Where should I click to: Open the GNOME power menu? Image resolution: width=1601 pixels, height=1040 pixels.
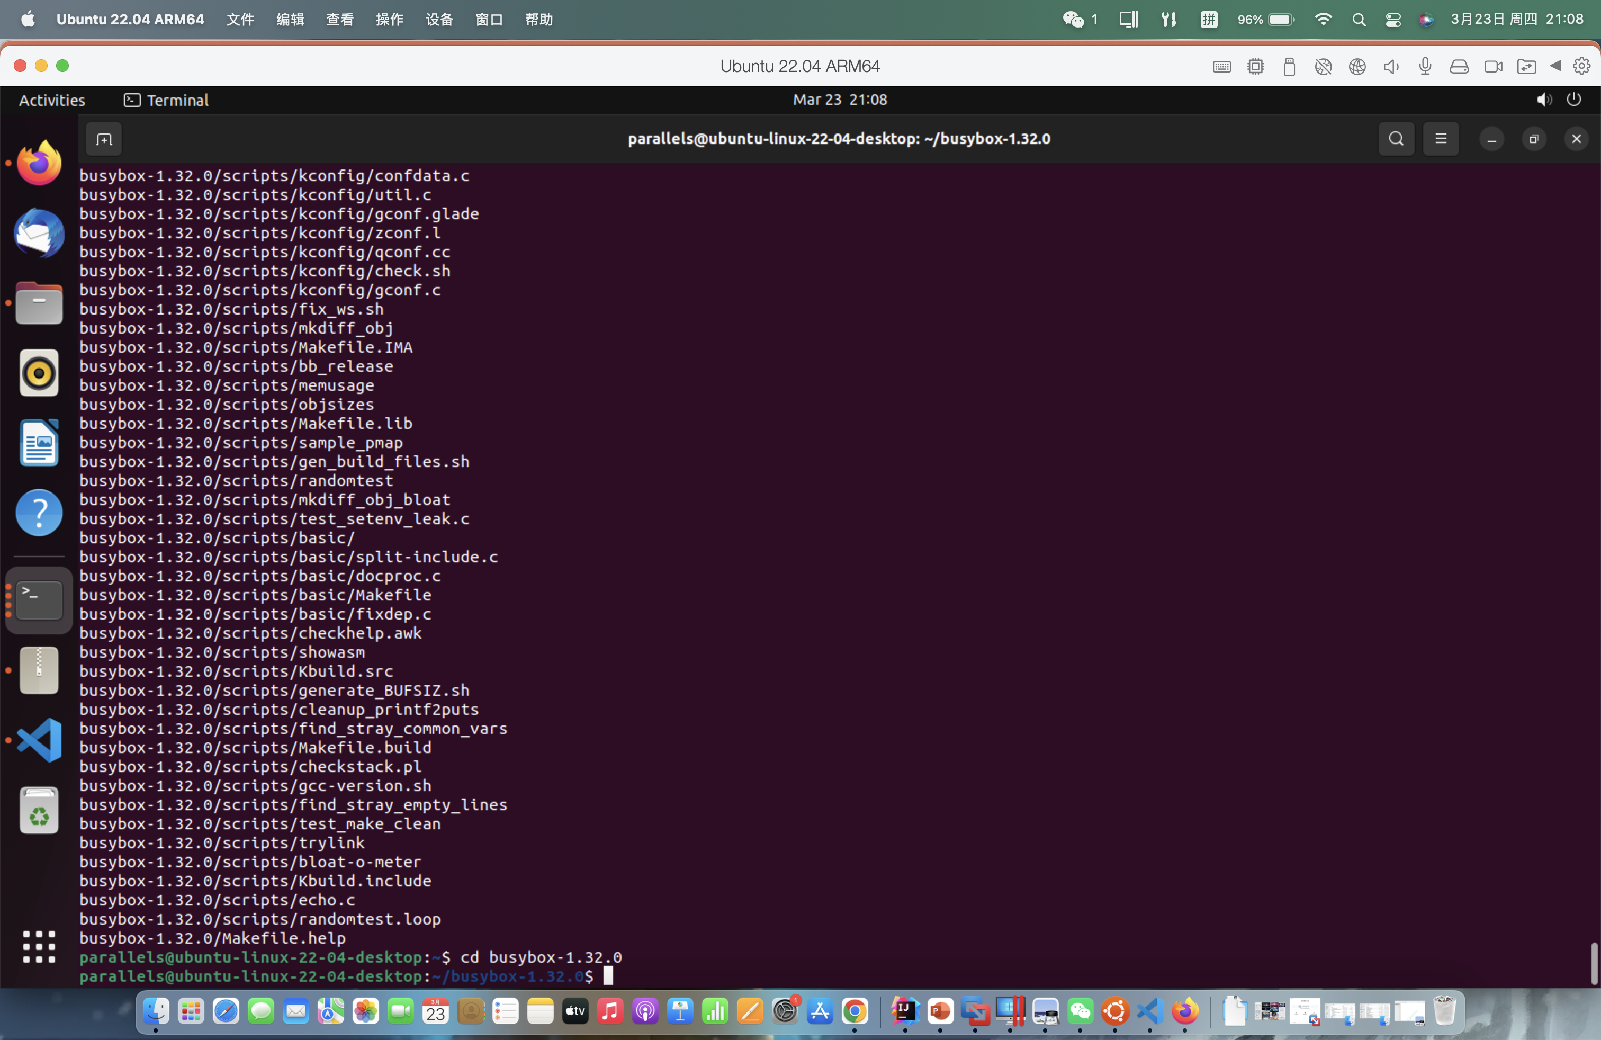[x=1574, y=100]
